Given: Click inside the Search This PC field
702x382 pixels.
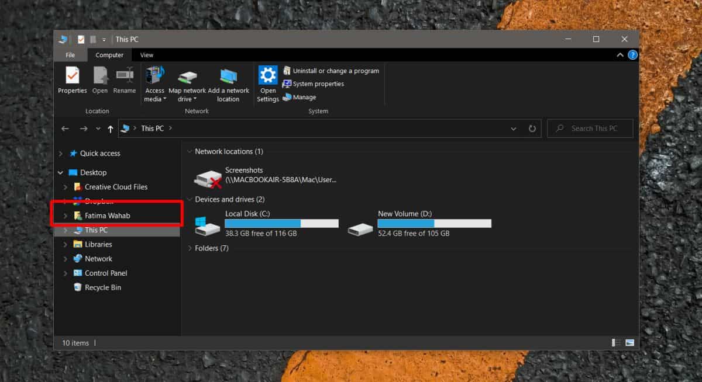Looking at the screenshot, I should click(x=590, y=128).
